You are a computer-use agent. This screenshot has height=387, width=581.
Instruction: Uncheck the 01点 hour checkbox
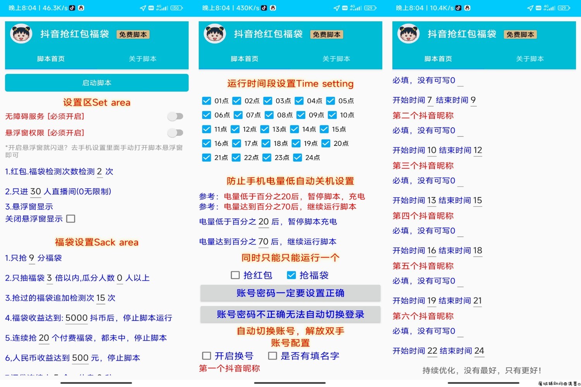(206, 101)
